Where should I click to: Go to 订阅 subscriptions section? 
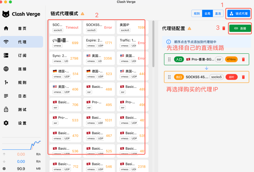22,56
